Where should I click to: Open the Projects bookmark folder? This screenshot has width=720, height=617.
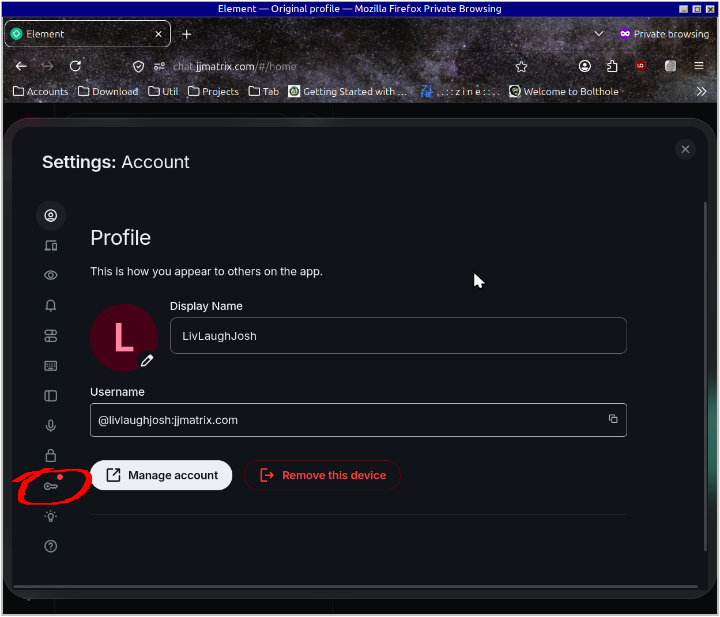pos(213,92)
